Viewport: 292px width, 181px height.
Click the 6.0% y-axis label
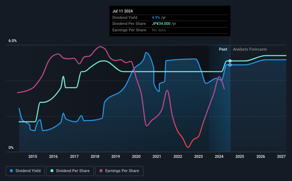pyautogui.click(x=13, y=41)
